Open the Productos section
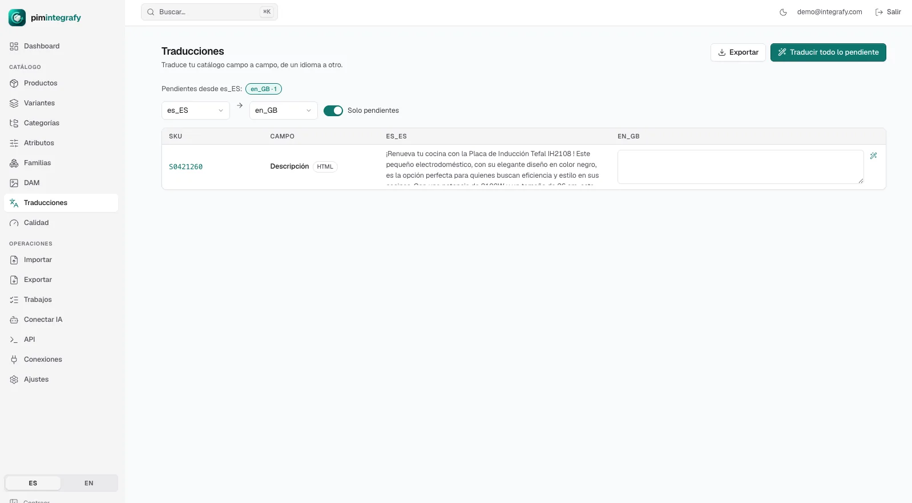This screenshot has height=503, width=912. [61, 83]
